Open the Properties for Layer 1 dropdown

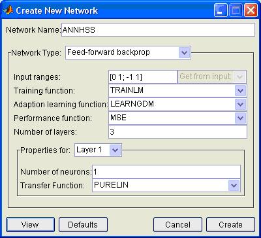pos(98,150)
